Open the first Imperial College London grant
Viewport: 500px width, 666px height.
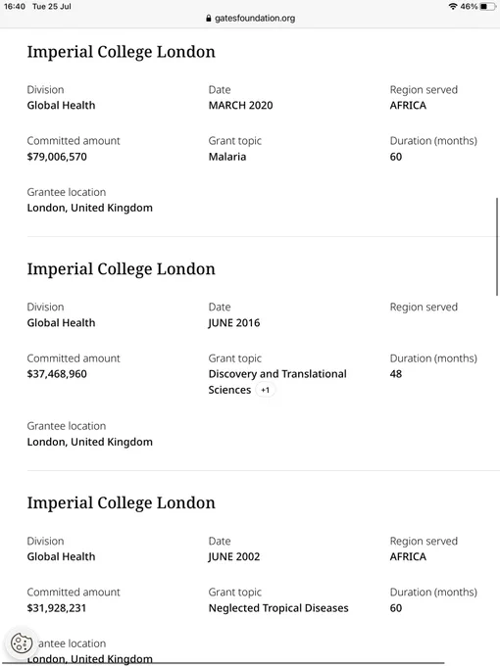pyautogui.click(x=122, y=52)
